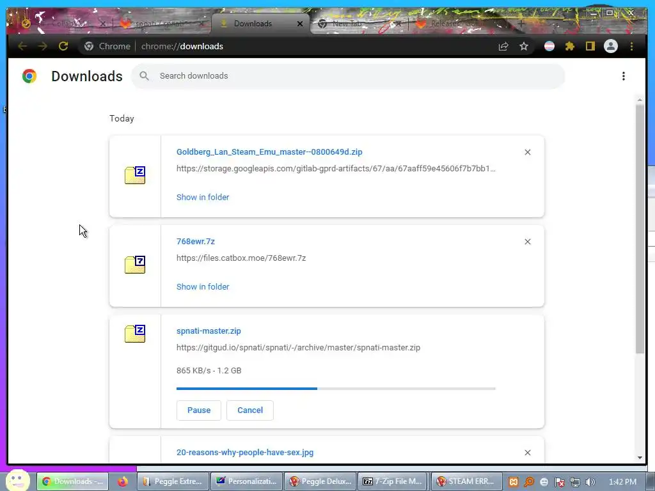
Task: Click the 768ewr.7z archive icon
Action: point(135,265)
